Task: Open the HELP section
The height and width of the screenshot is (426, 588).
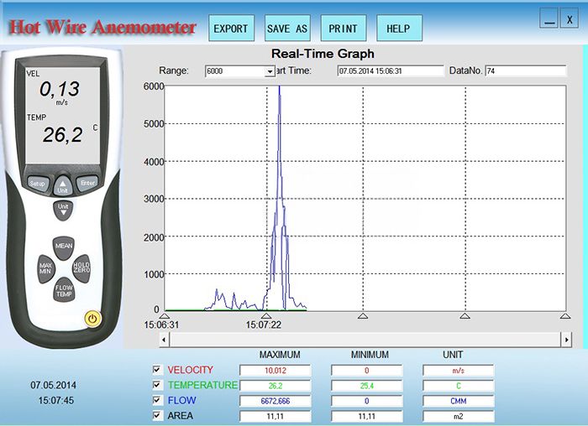Action: coord(398,29)
